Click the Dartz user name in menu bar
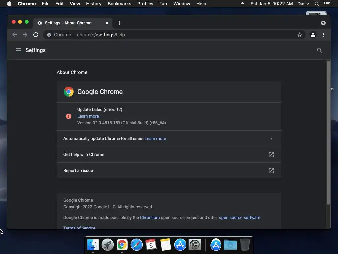338x254 pixels. tap(303, 4)
